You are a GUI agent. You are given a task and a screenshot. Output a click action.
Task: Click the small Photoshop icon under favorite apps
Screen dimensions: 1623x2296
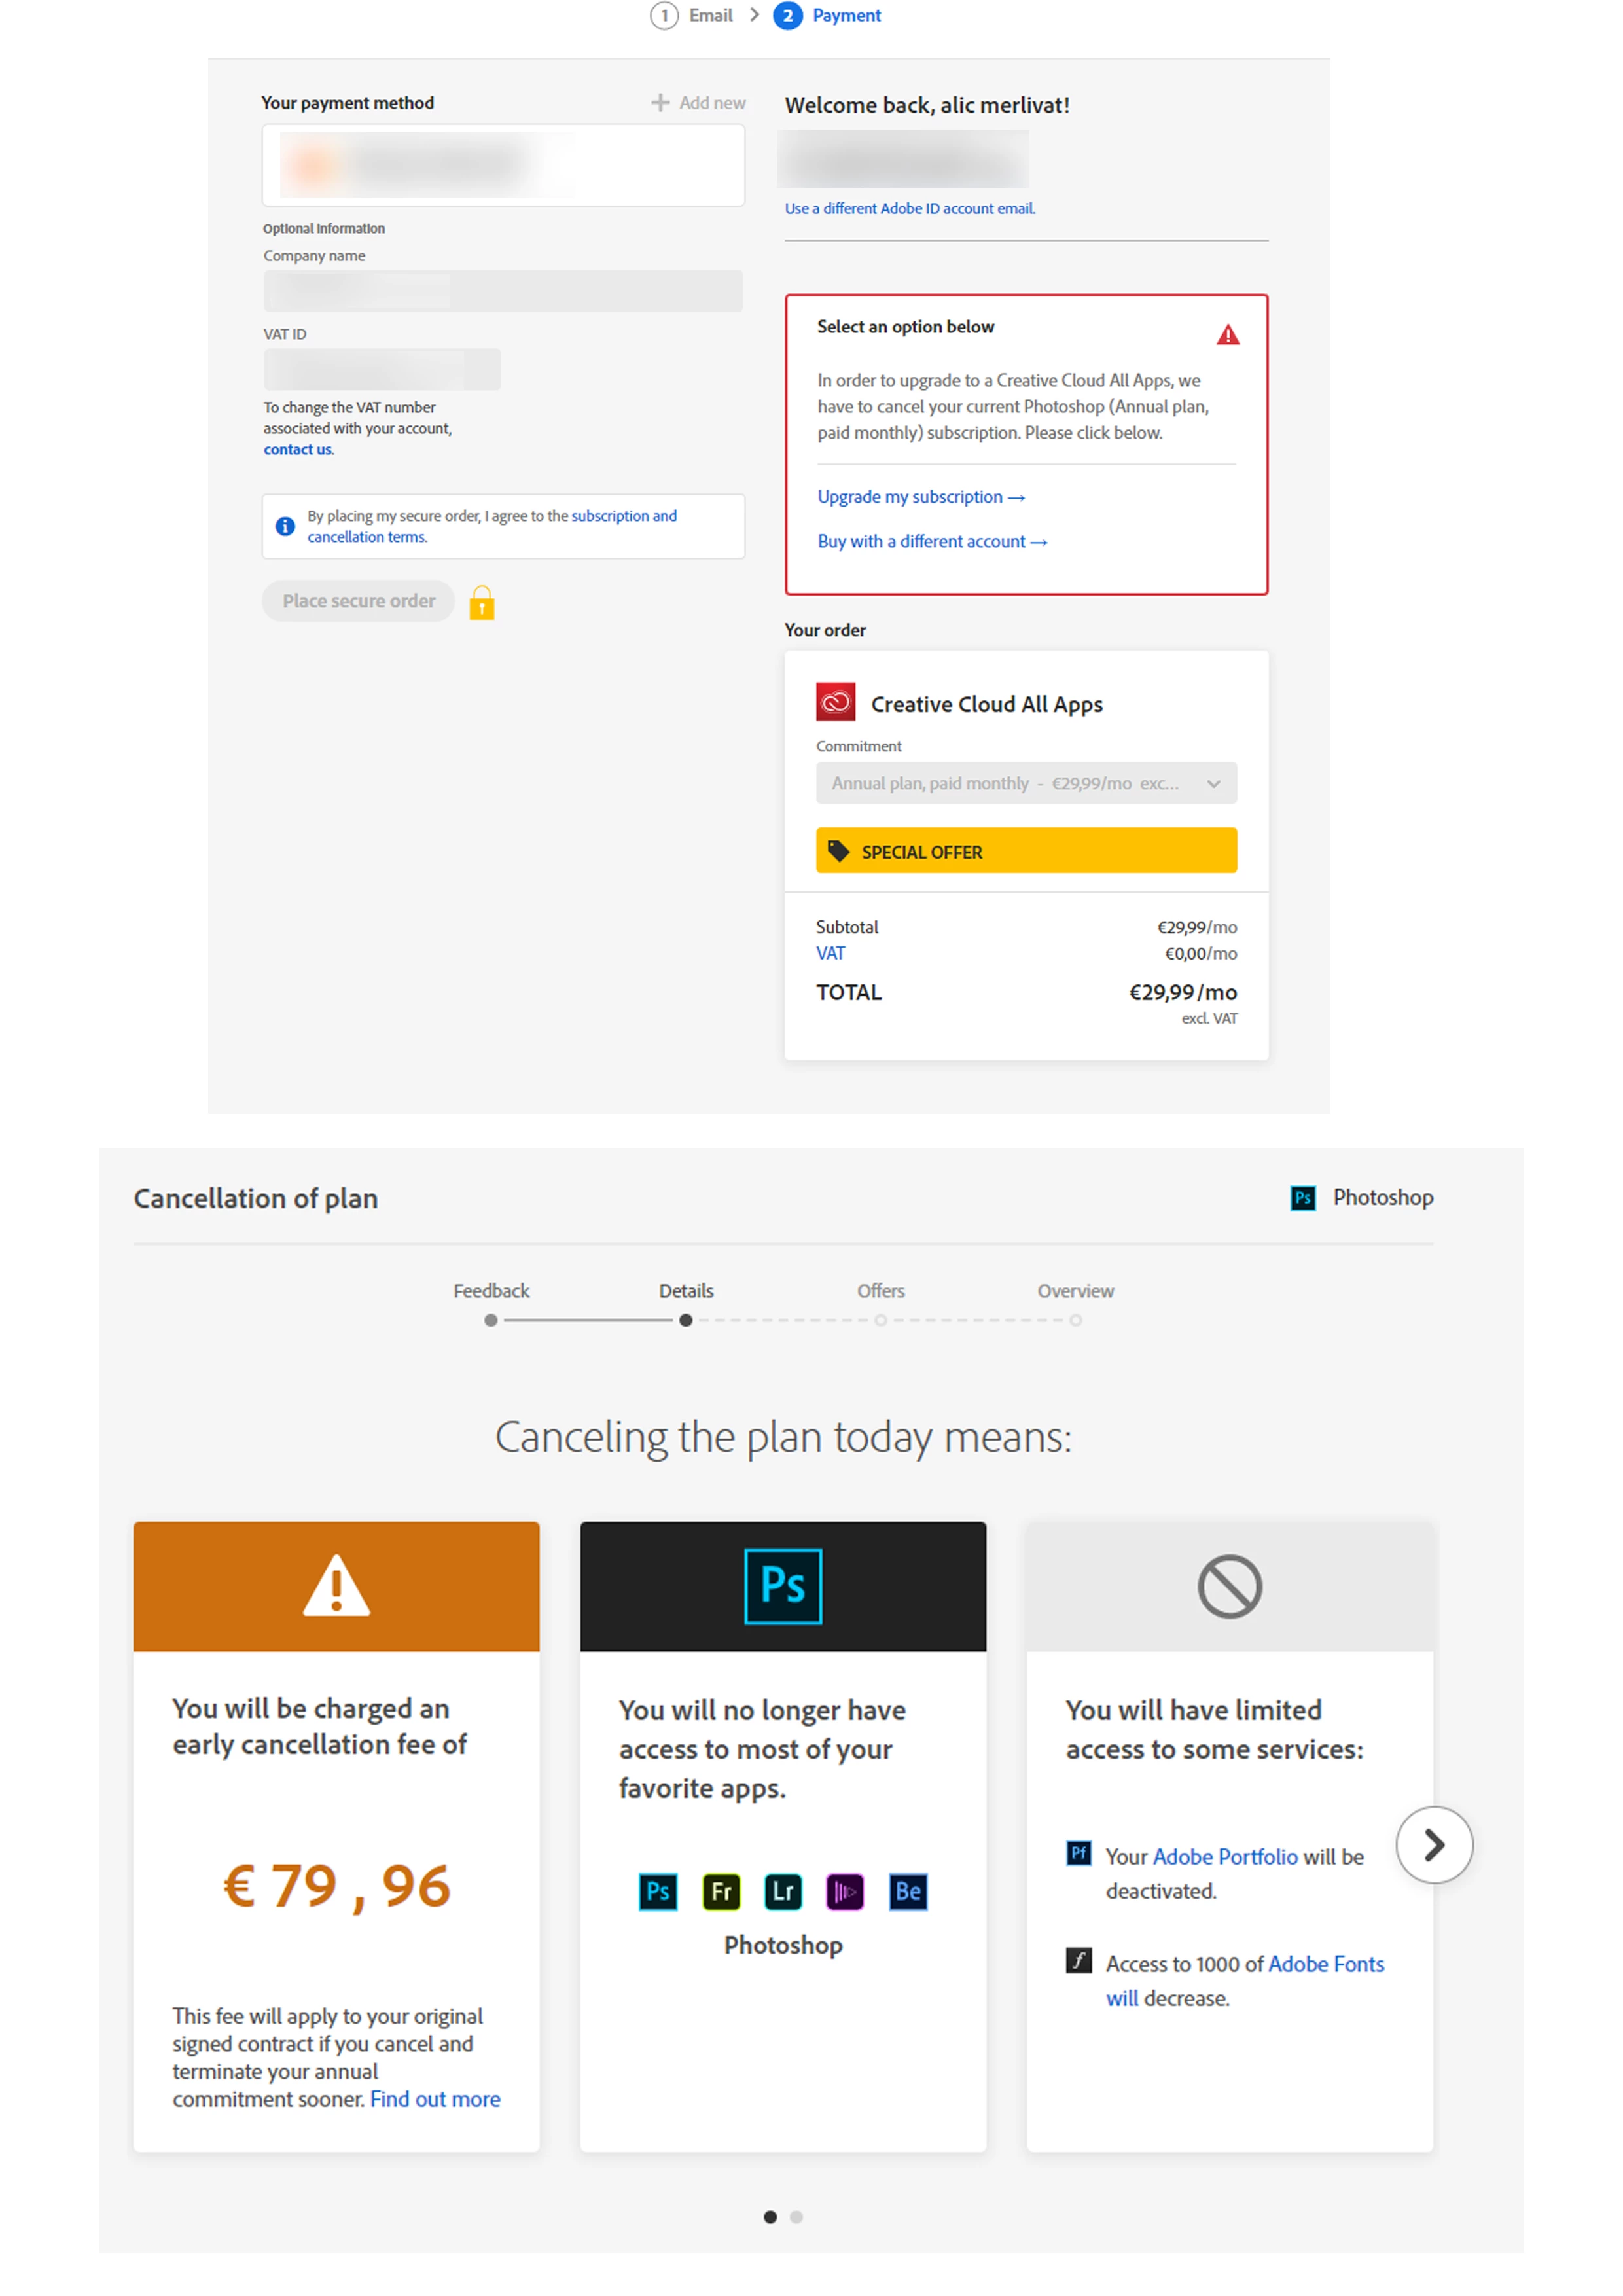click(x=657, y=1891)
